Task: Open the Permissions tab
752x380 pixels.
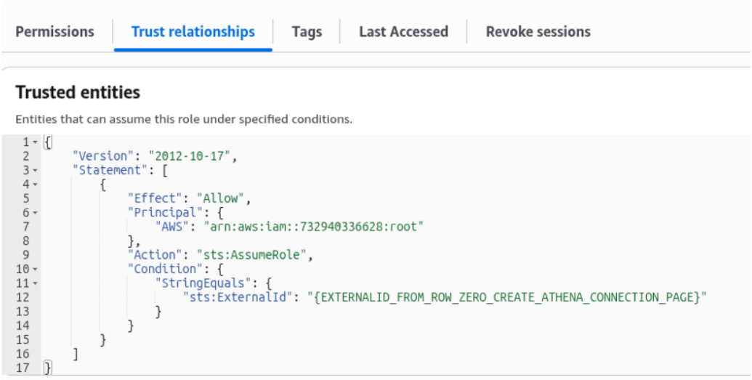Action: click(55, 32)
